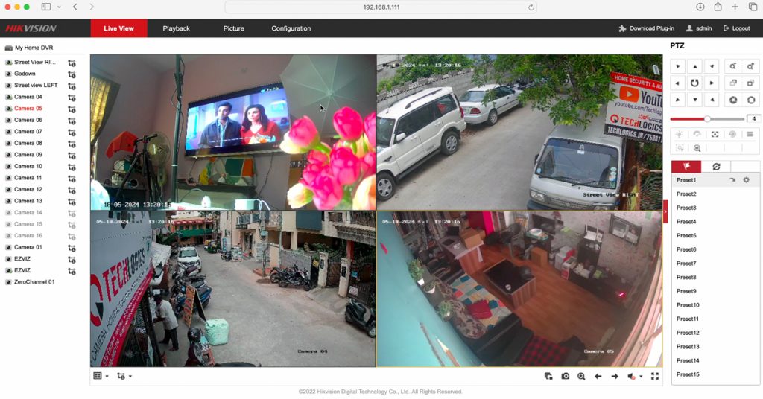The height and width of the screenshot is (399, 763).
Task: Switch to the Playback tab
Action: tap(177, 28)
